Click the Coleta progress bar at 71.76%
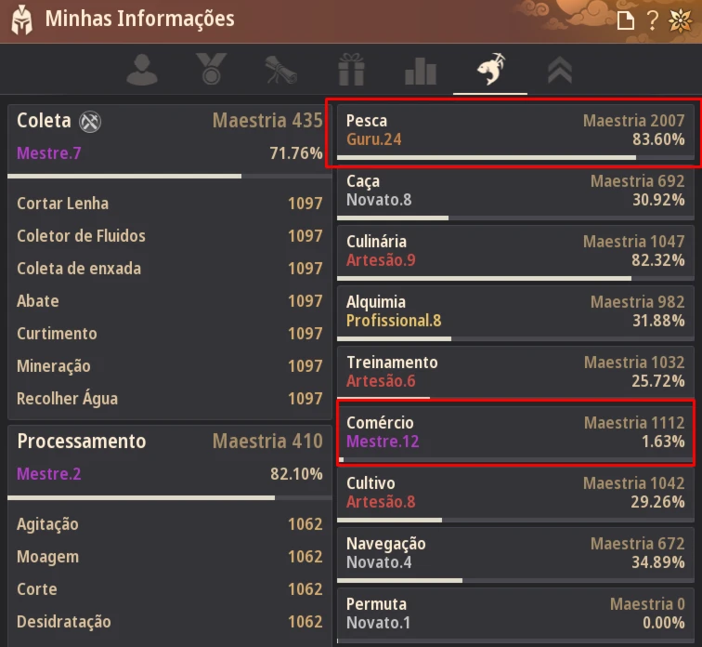 pos(170,176)
